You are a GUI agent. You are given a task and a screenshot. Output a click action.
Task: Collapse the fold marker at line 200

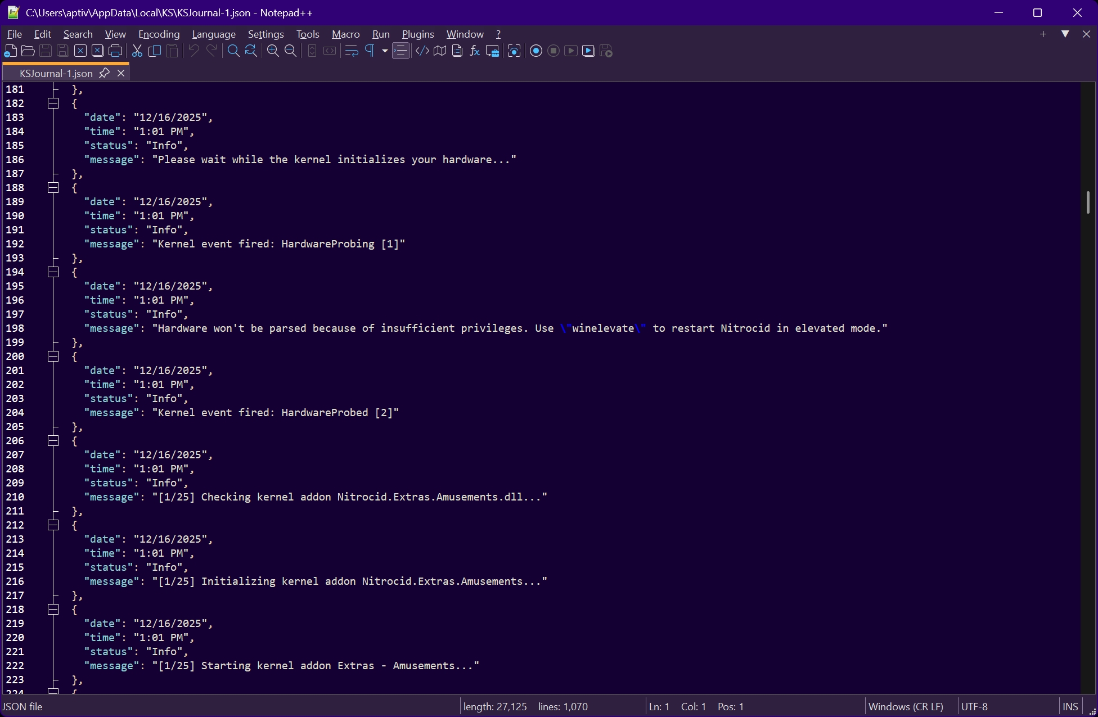click(x=53, y=357)
